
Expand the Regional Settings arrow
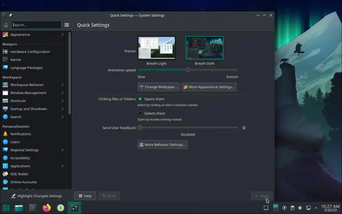coord(63,150)
